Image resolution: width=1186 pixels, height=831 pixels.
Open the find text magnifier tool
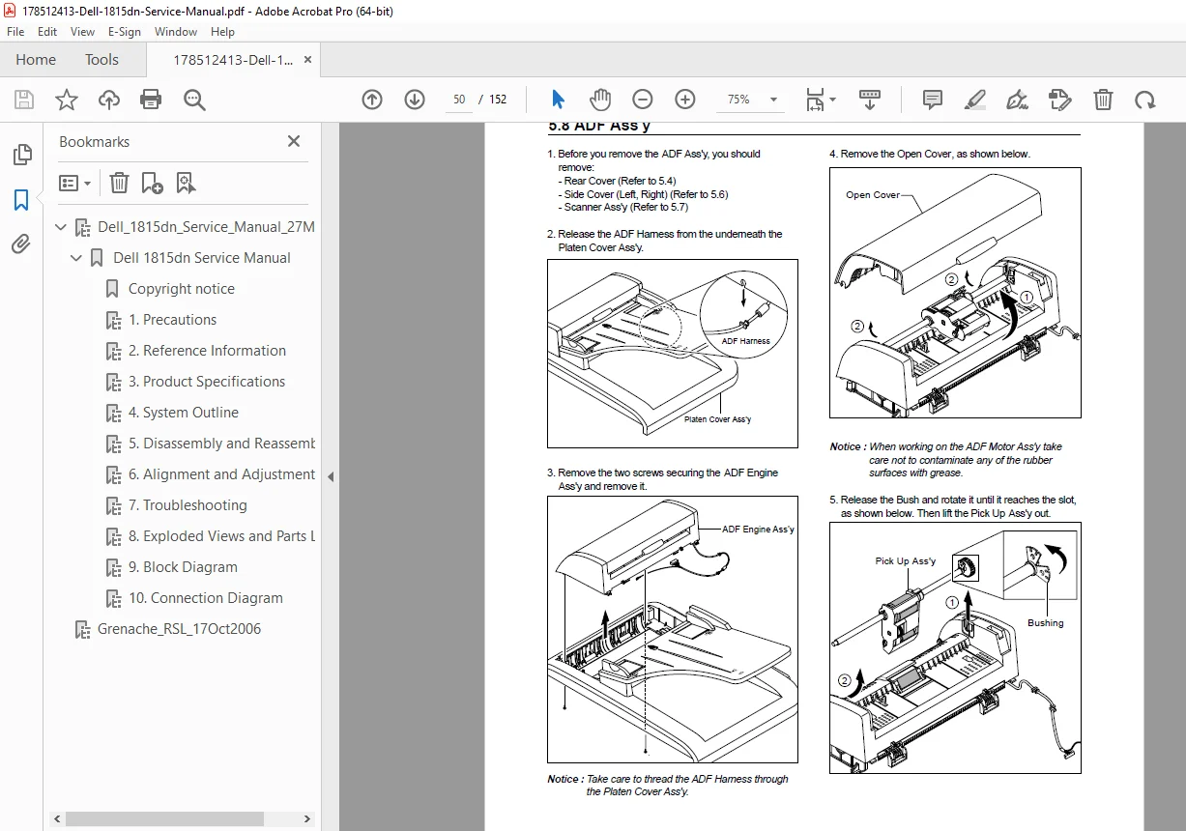point(195,100)
